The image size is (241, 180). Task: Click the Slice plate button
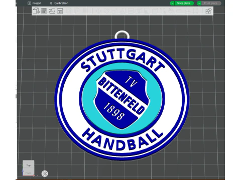(184, 3)
